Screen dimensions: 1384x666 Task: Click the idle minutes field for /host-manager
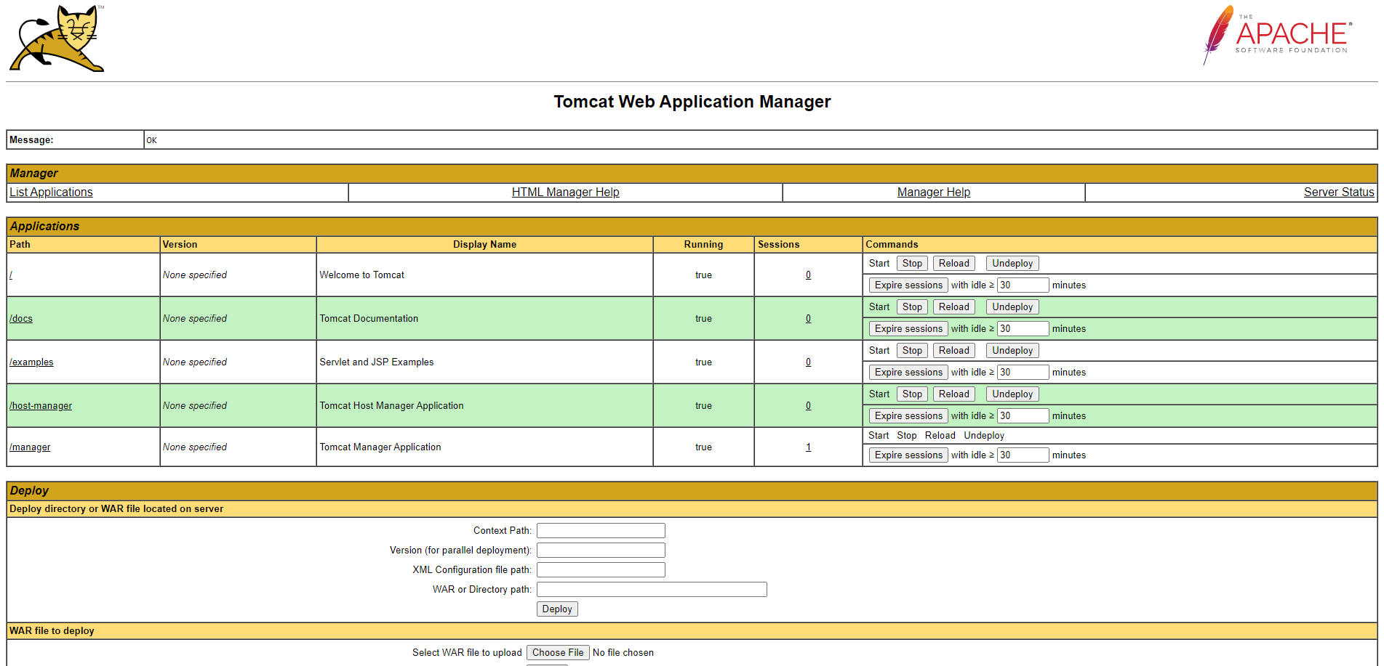[x=1023, y=416]
